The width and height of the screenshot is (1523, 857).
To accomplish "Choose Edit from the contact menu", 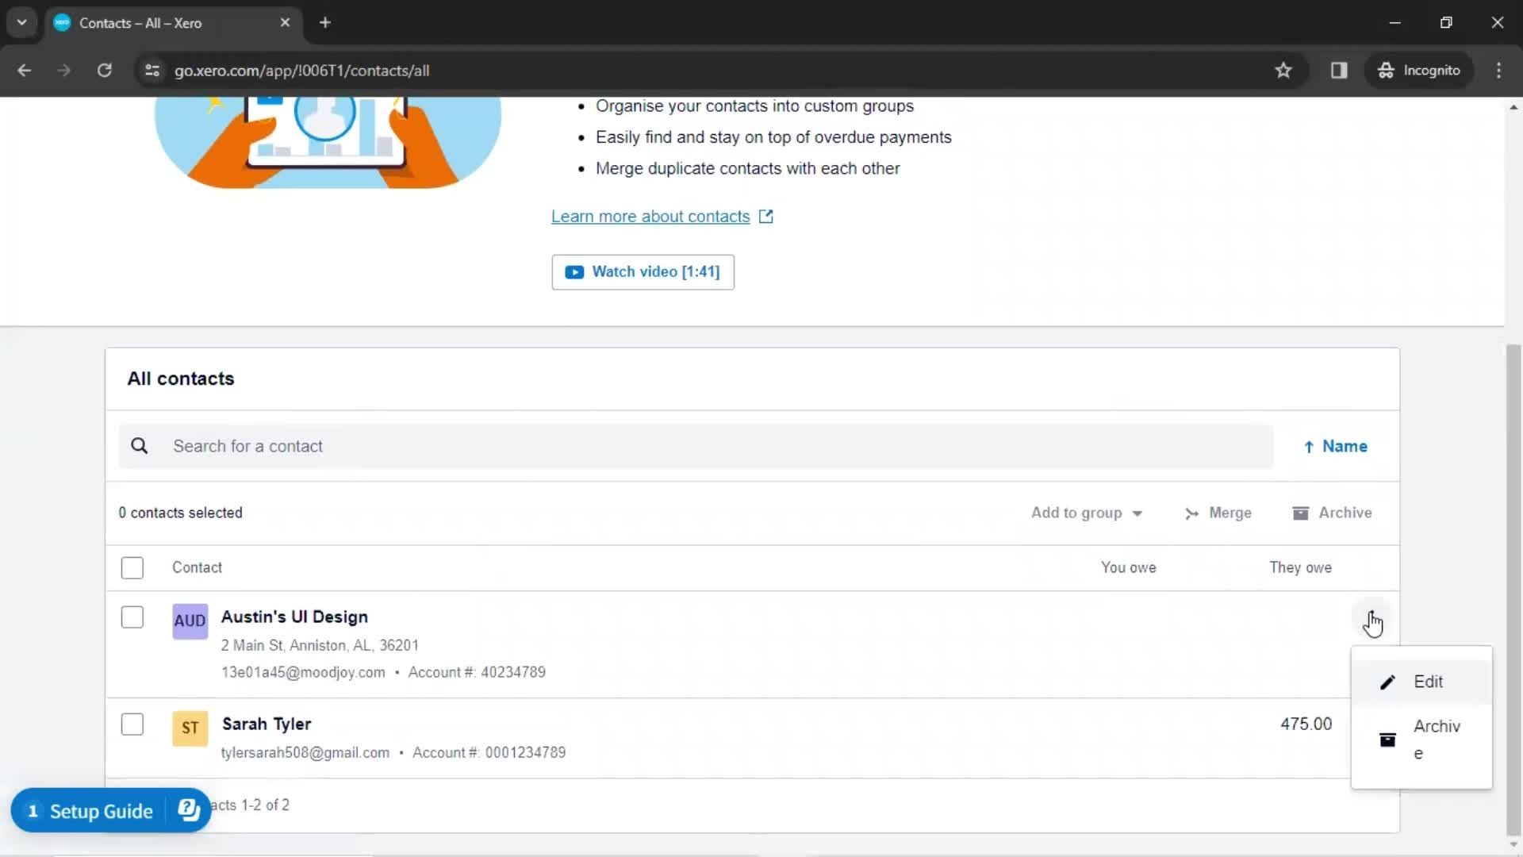I will coord(1421,682).
